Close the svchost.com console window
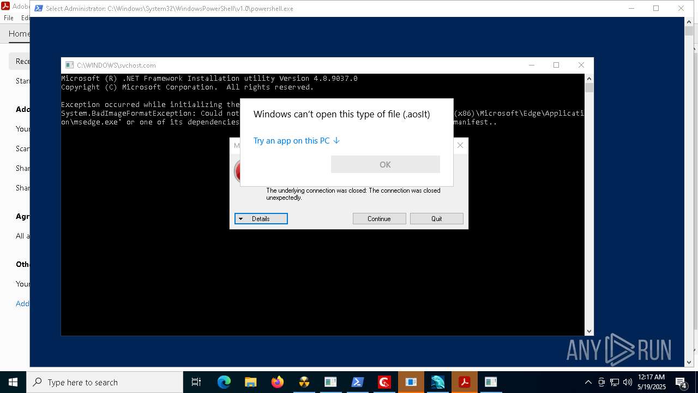 pos(581,65)
